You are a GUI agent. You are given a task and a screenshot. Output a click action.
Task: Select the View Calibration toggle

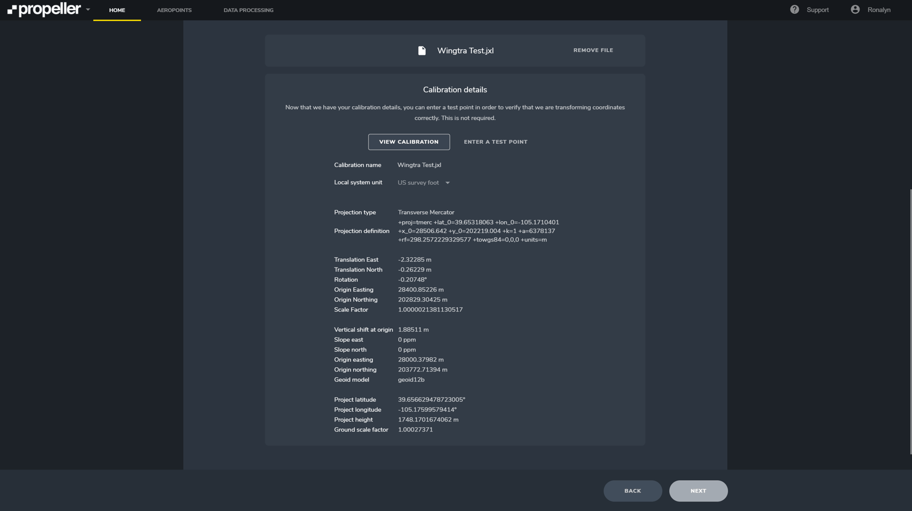pyautogui.click(x=409, y=142)
